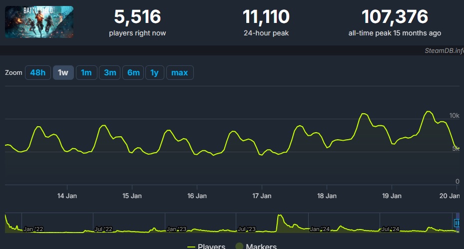Image resolution: width=464 pixels, height=249 pixels.
Task: Toggle the Markers series in the legend
Action: [256, 246]
